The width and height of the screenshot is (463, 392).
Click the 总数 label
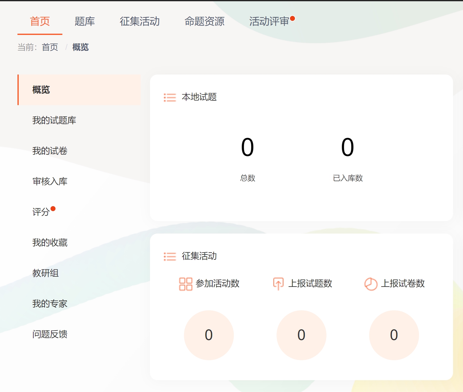point(248,178)
